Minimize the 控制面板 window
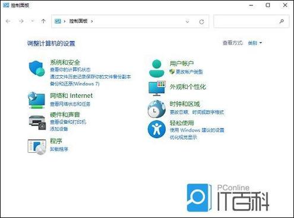Image resolution: width=294 pixels, height=218 pixels. (x=251, y=5)
